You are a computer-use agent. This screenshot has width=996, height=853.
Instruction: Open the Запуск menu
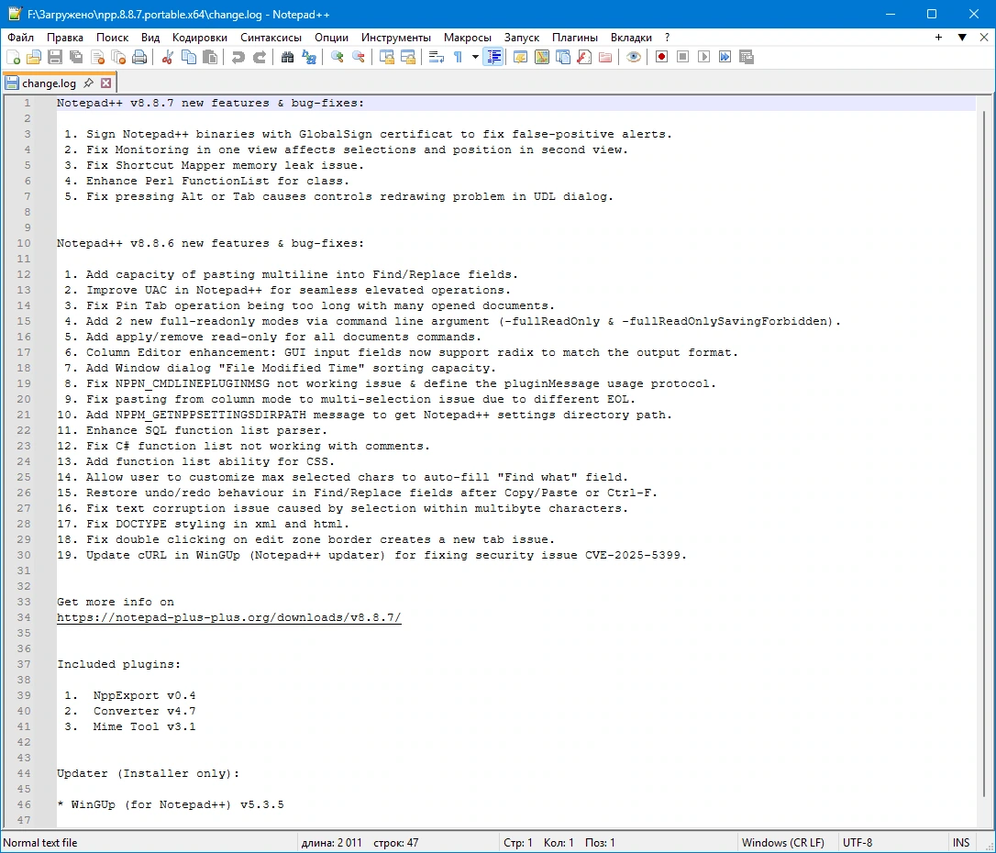pyautogui.click(x=522, y=38)
